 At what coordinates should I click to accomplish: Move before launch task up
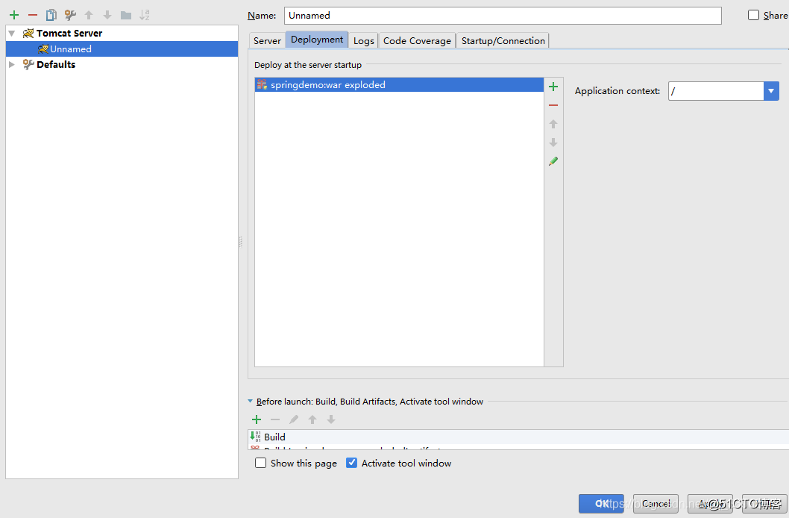pos(312,419)
